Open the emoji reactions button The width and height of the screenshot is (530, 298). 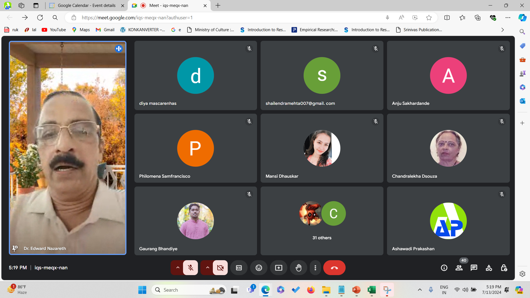259,268
